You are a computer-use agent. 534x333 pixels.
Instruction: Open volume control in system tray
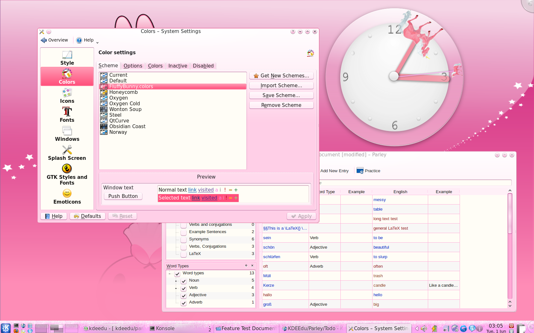[424, 329]
